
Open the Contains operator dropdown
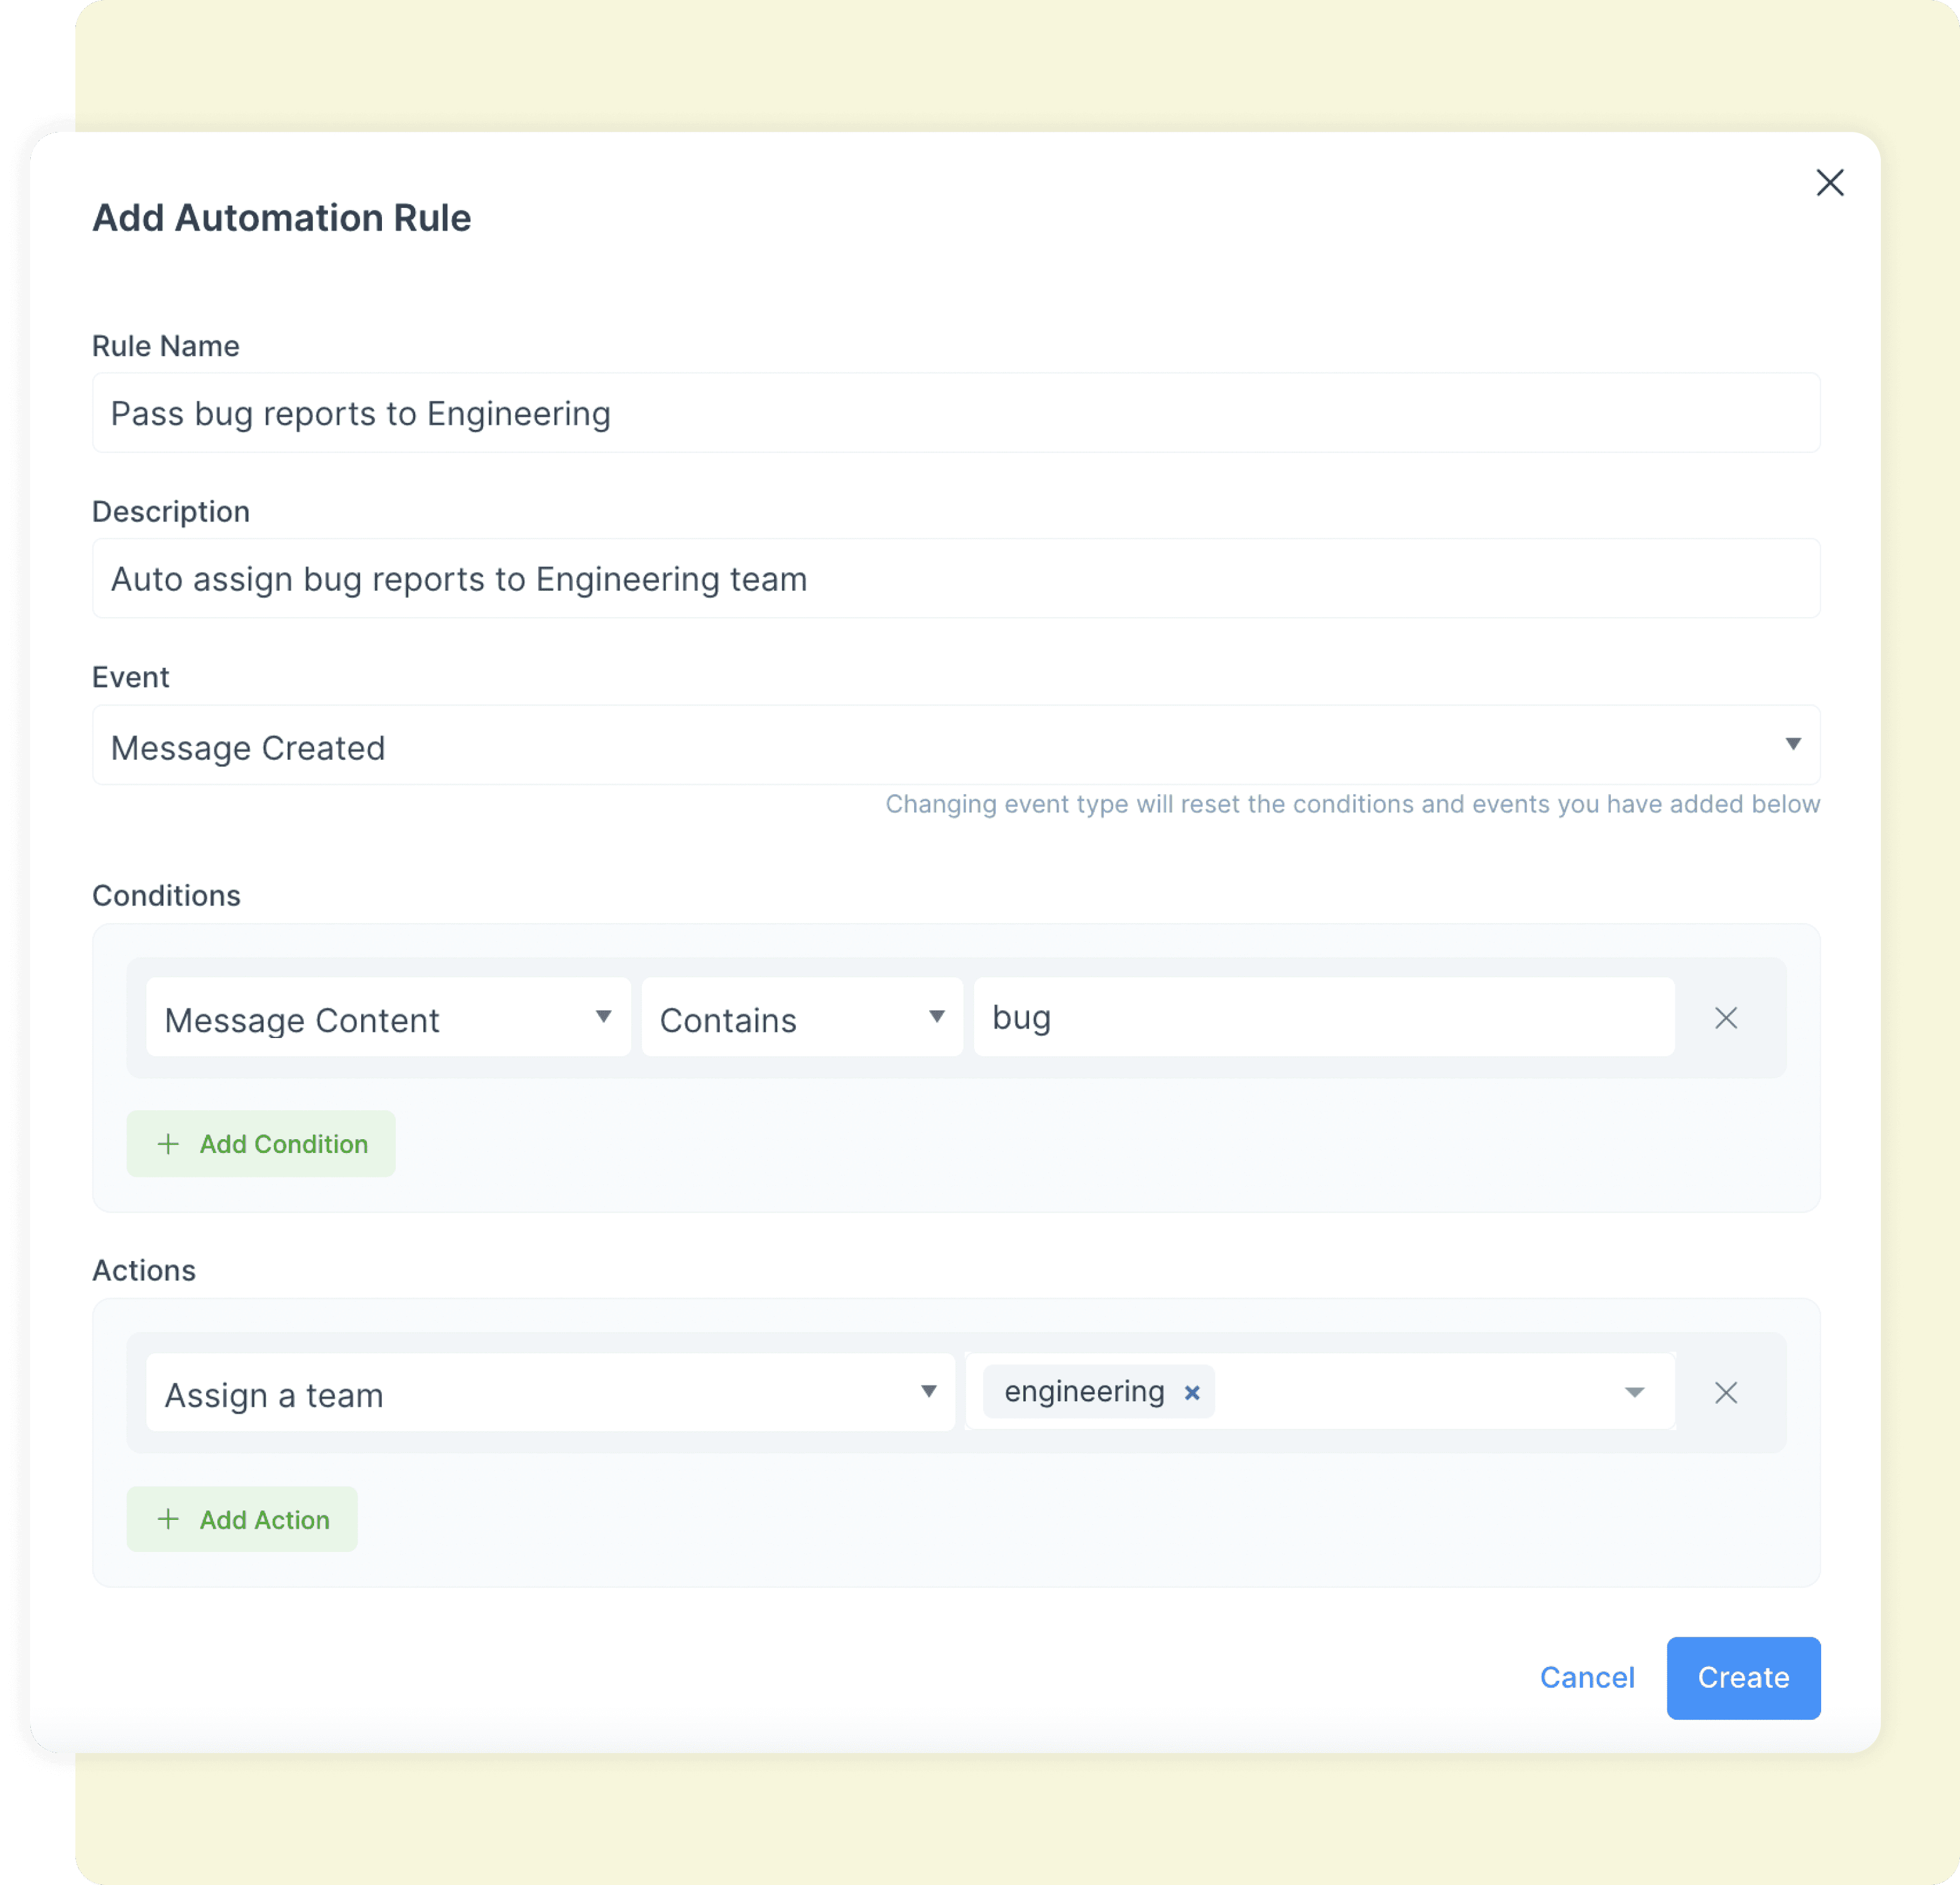coord(800,1018)
